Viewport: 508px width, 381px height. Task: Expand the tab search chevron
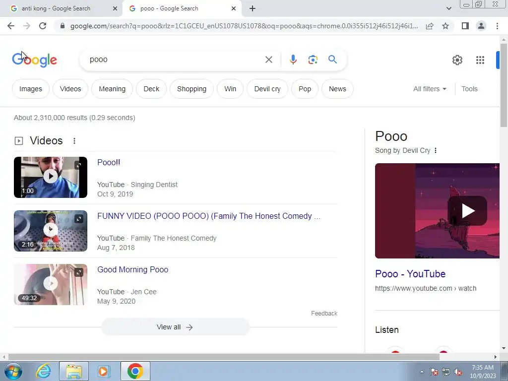(448, 8)
